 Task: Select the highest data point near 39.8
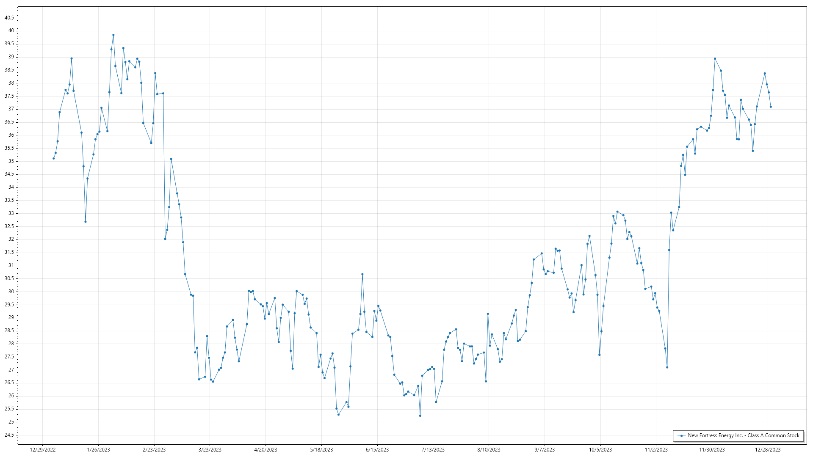click(113, 35)
